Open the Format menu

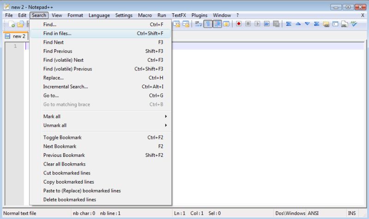(x=75, y=15)
